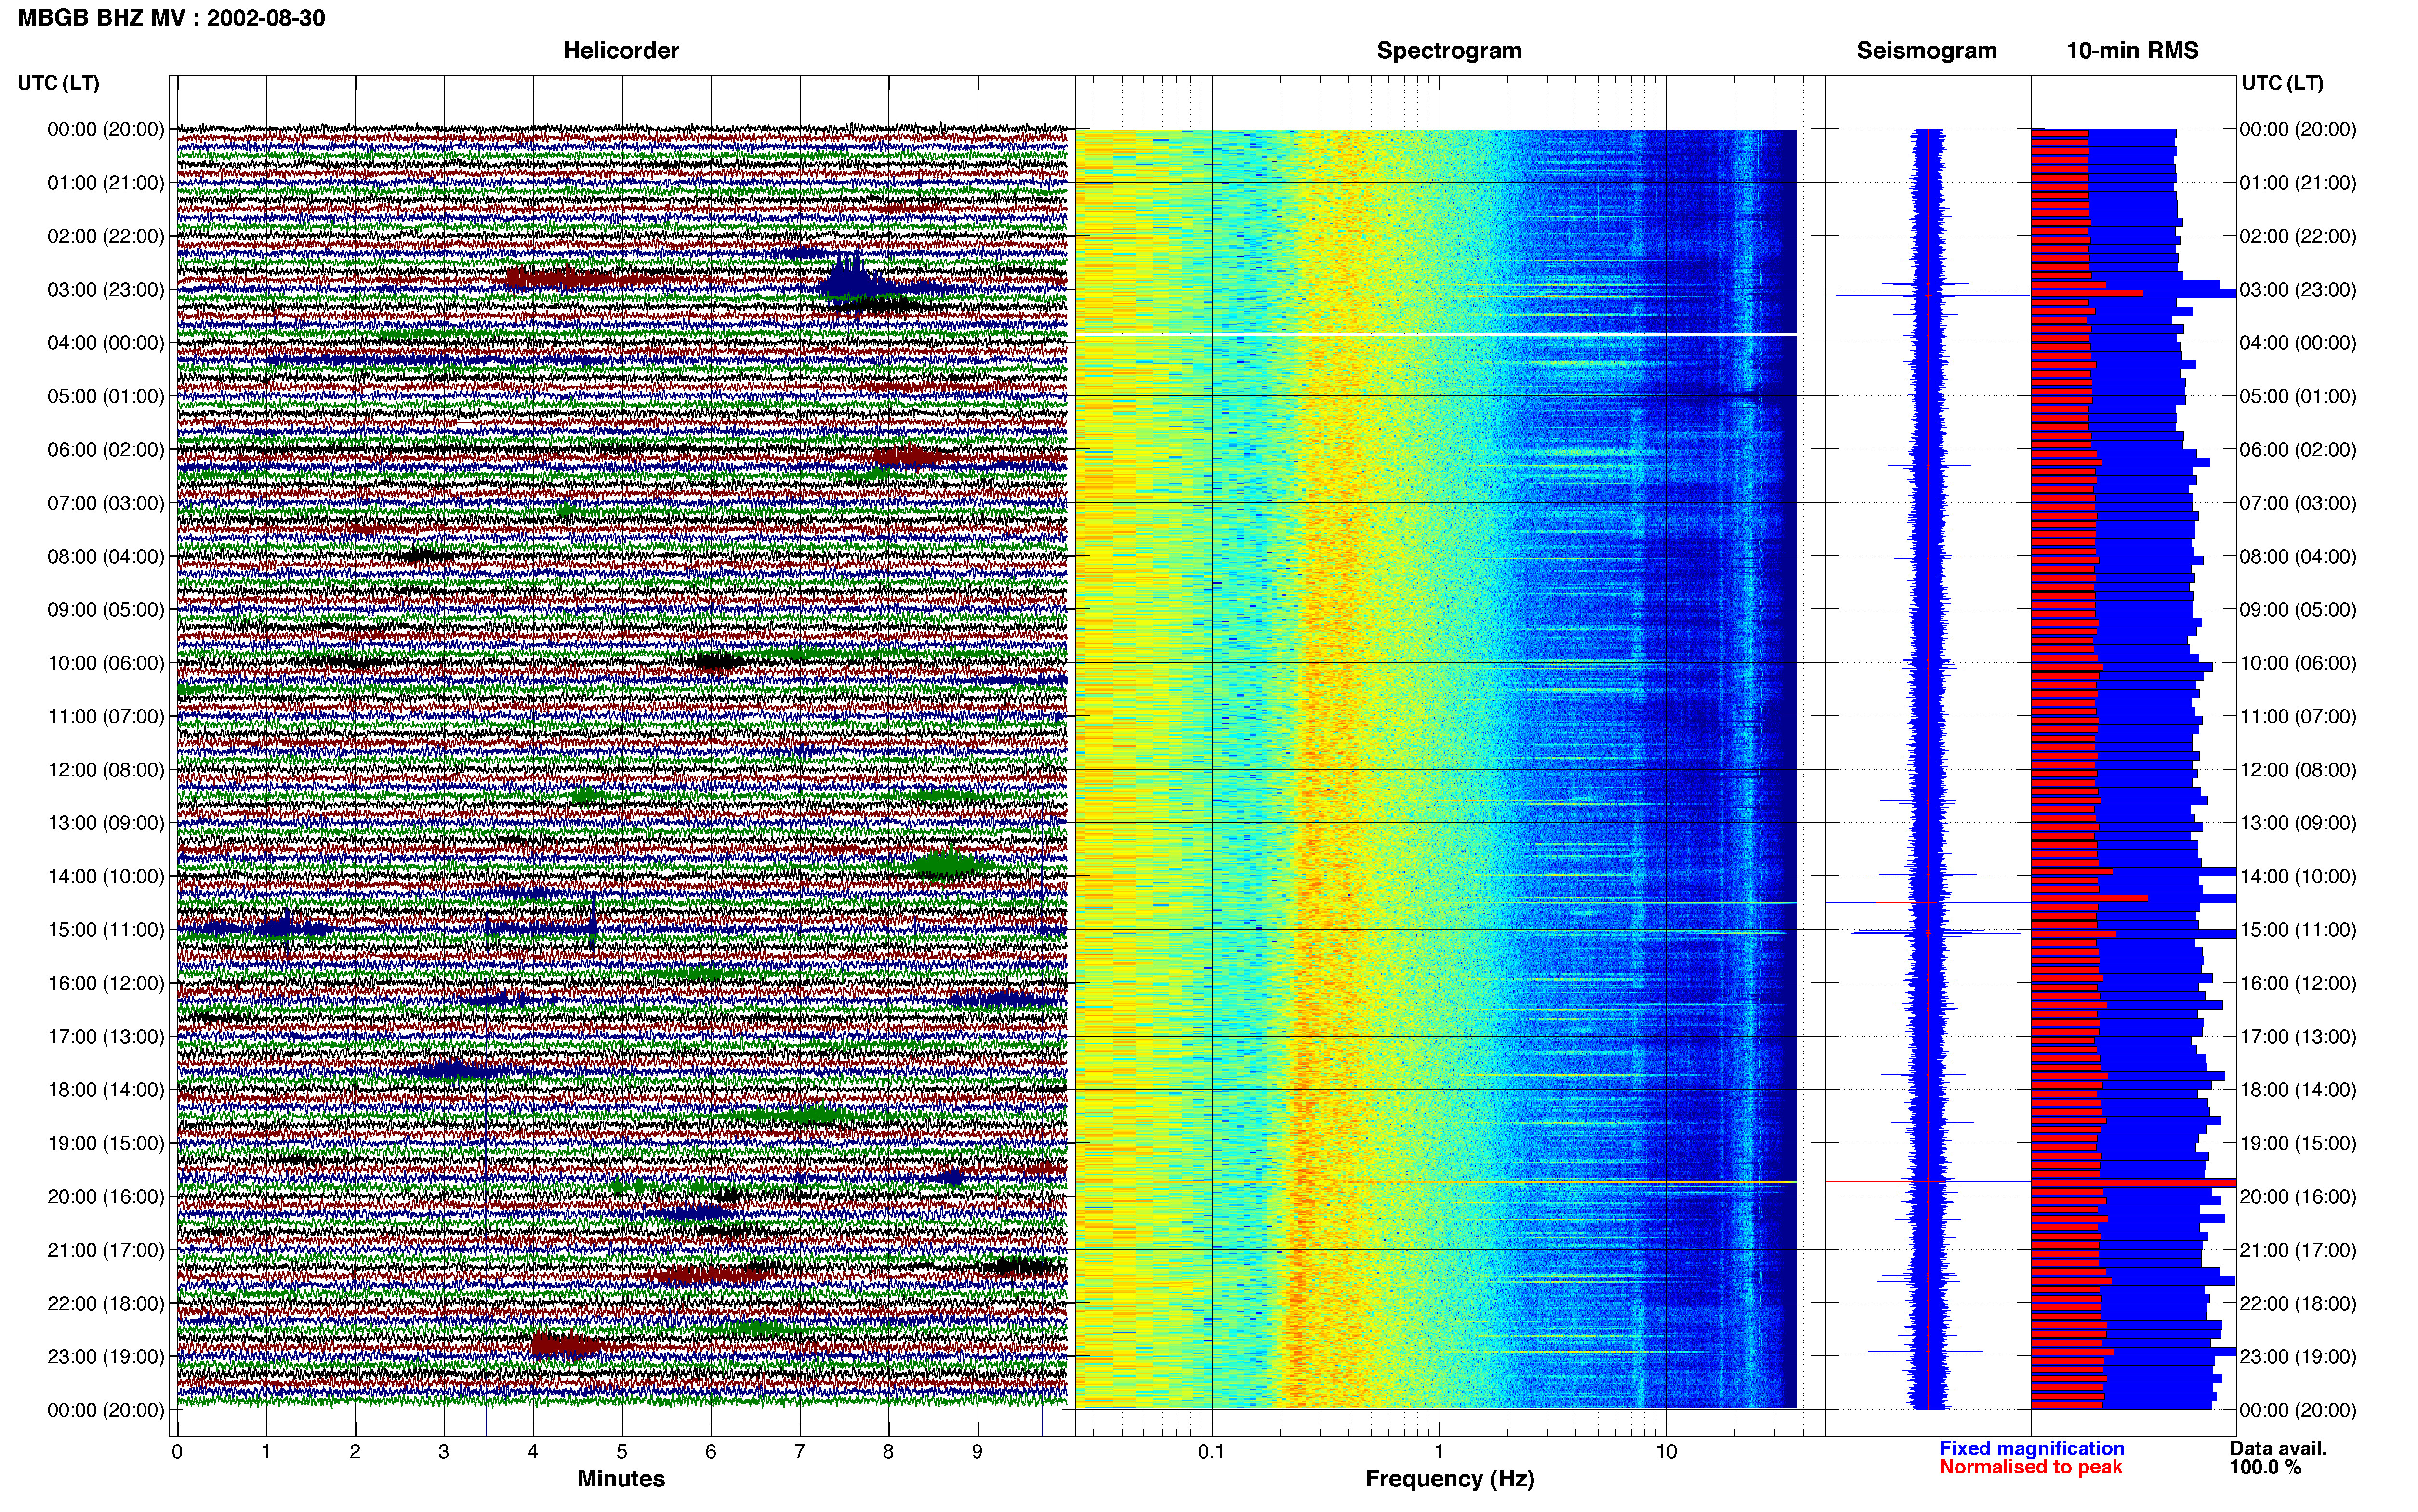Viewport: 2418px width, 1512px height.
Task: Click the 'Fixed magnification' legend text
Action: [2031, 1448]
